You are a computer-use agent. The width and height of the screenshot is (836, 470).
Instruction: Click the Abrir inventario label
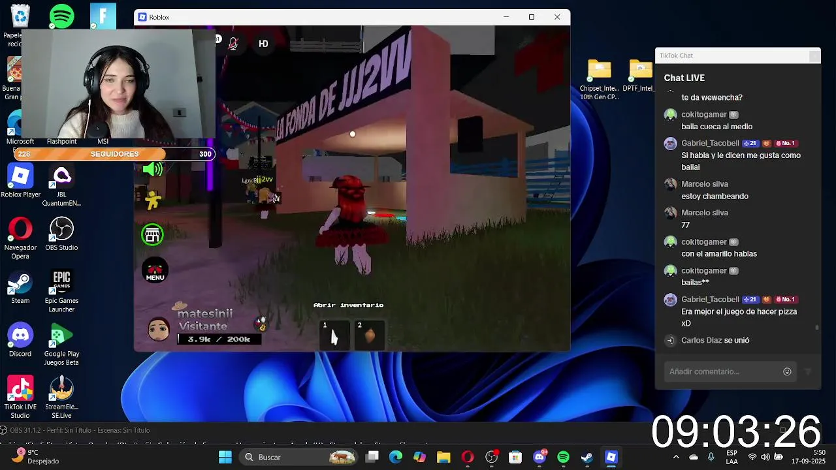(x=348, y=305)
